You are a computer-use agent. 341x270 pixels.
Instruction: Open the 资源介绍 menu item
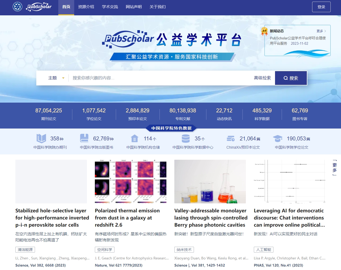click(x=86, y=7)
